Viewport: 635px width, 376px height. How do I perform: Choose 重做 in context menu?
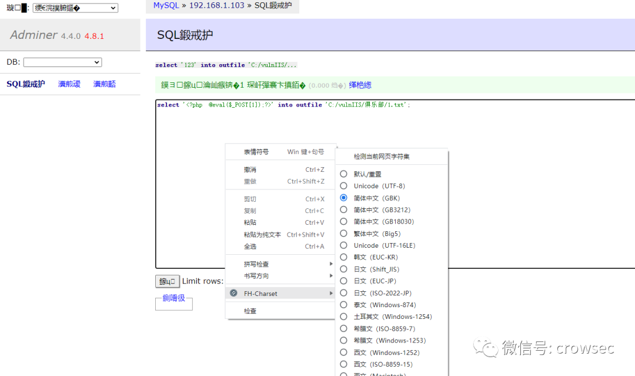pos(280,181)
